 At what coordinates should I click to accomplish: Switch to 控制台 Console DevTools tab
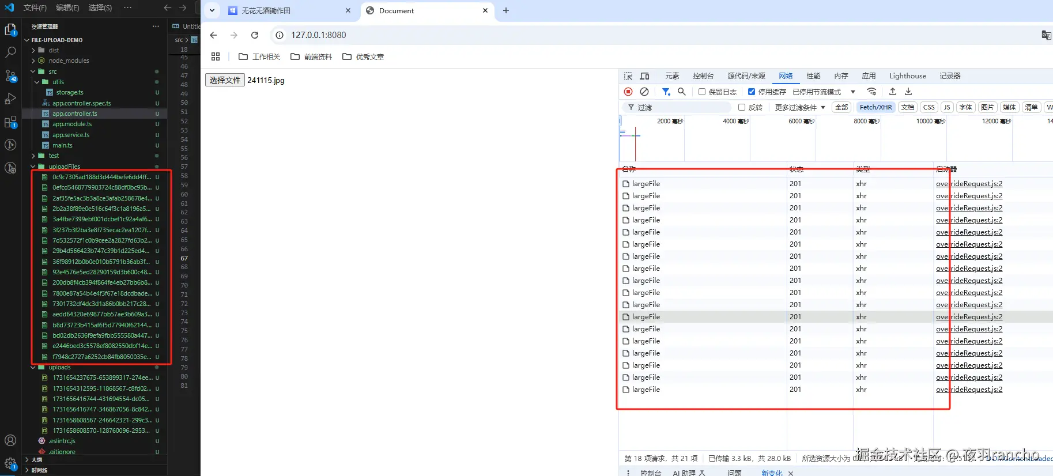pos(703,76)
